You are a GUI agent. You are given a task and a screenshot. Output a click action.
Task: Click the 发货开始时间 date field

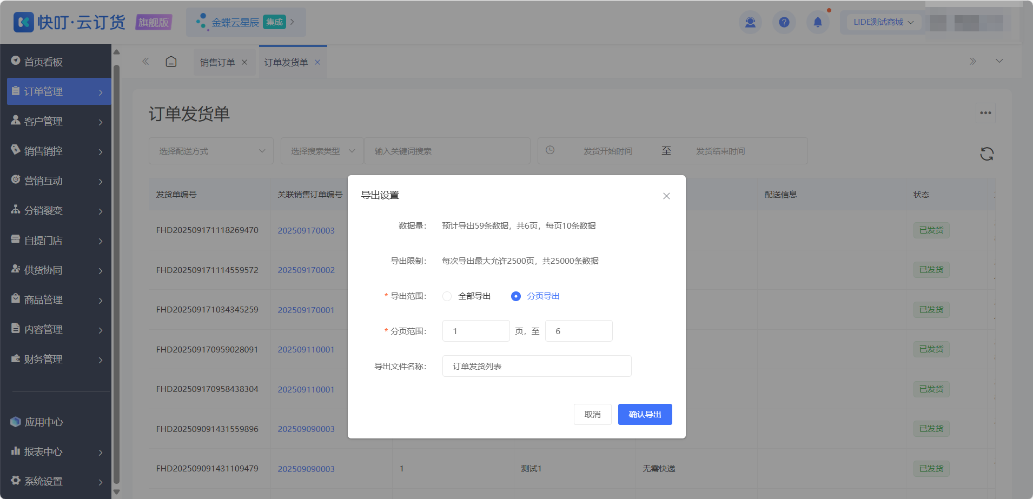click(x=608, y=151)
